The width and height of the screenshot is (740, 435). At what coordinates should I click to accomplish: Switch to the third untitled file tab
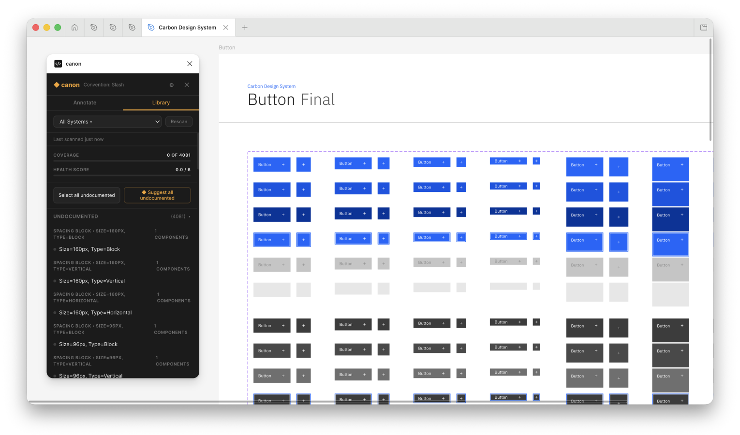(132, 28)
